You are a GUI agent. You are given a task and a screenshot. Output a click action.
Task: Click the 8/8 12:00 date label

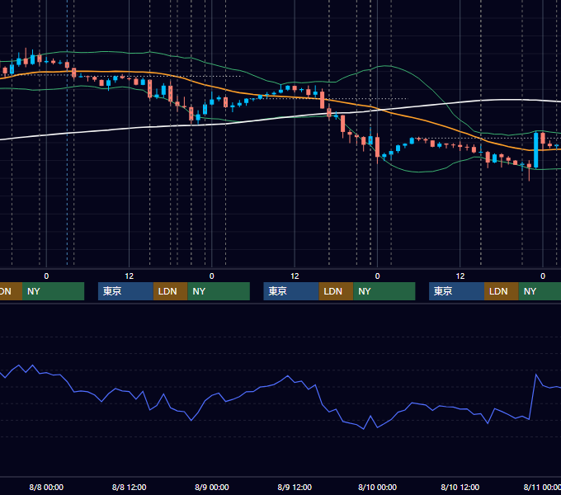[130, 487]
